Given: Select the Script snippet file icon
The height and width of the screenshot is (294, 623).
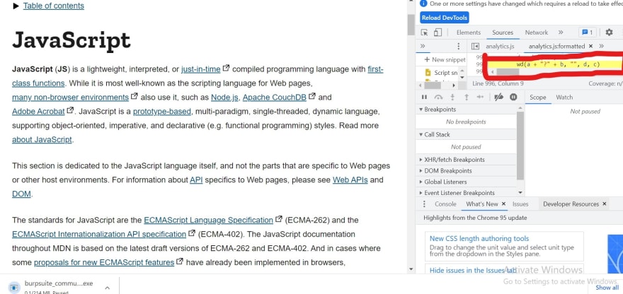Looking at the screenshot, I should (x=428, y=73).
